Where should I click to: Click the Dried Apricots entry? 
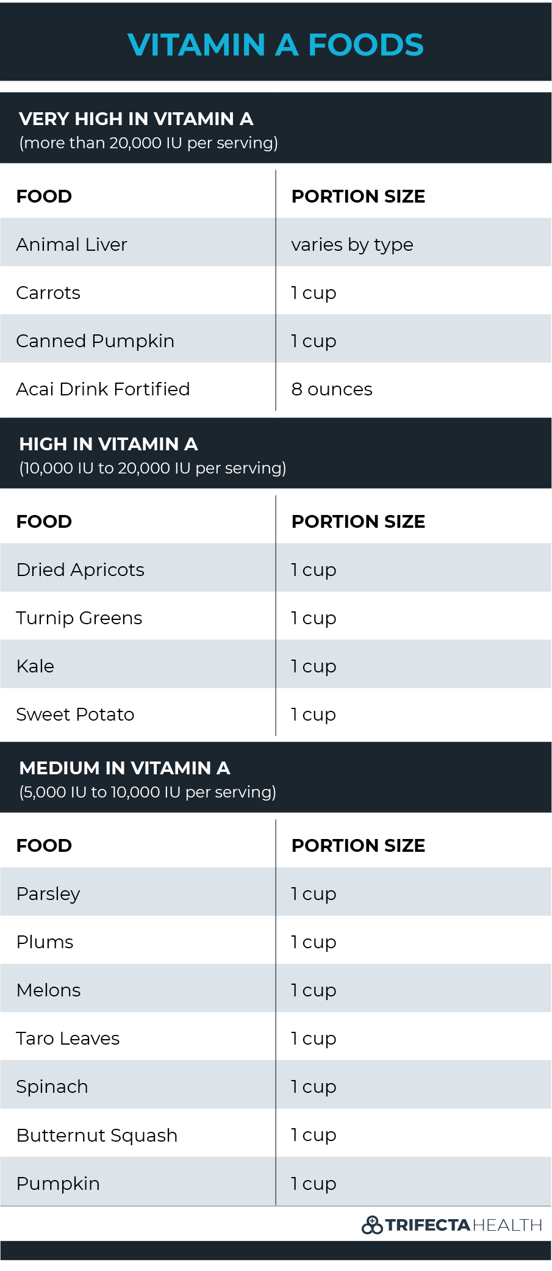tap(81, 570)
